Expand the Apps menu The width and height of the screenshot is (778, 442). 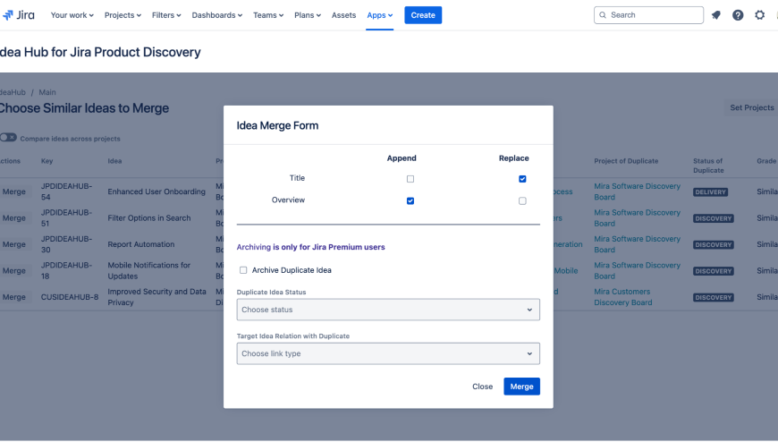pyautogui.click(x=379, y=15)
